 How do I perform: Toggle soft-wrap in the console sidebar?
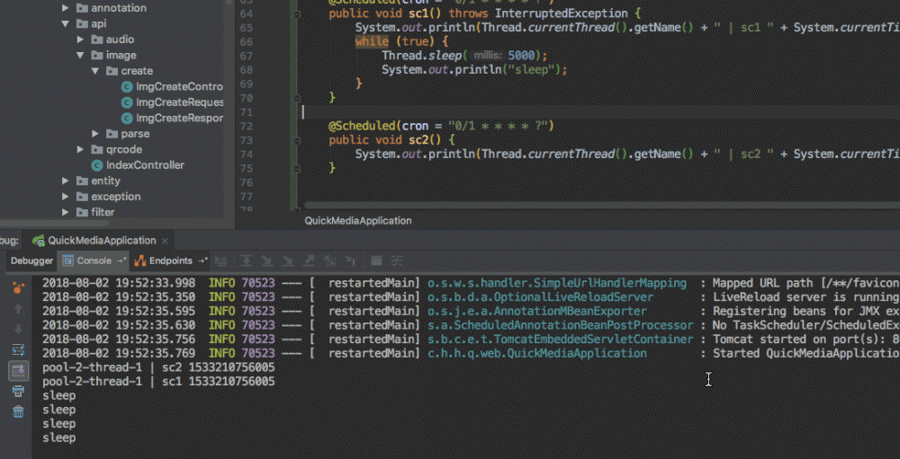pyautogui.click(x=18, y=349)
